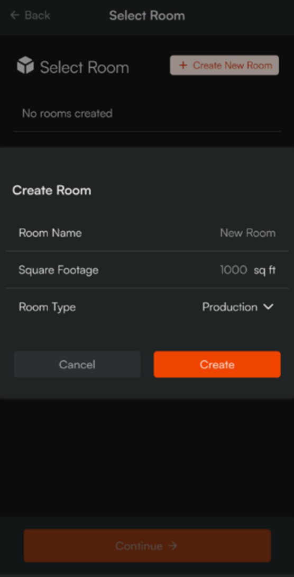
Task: Confirm with the orange Create button
Action: point(217,364)
